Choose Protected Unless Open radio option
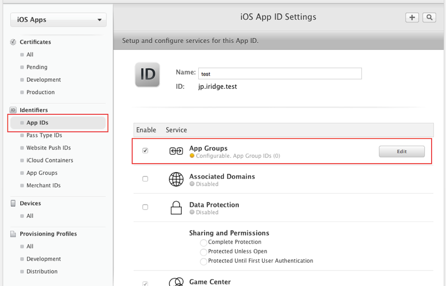 [204, 252]
